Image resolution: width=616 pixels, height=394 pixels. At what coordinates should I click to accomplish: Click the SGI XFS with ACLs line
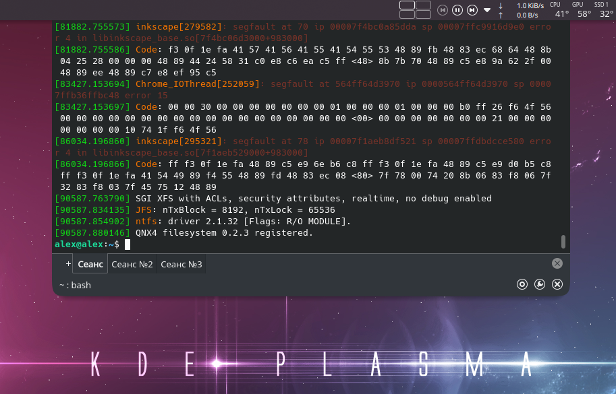tap(273, 199)
